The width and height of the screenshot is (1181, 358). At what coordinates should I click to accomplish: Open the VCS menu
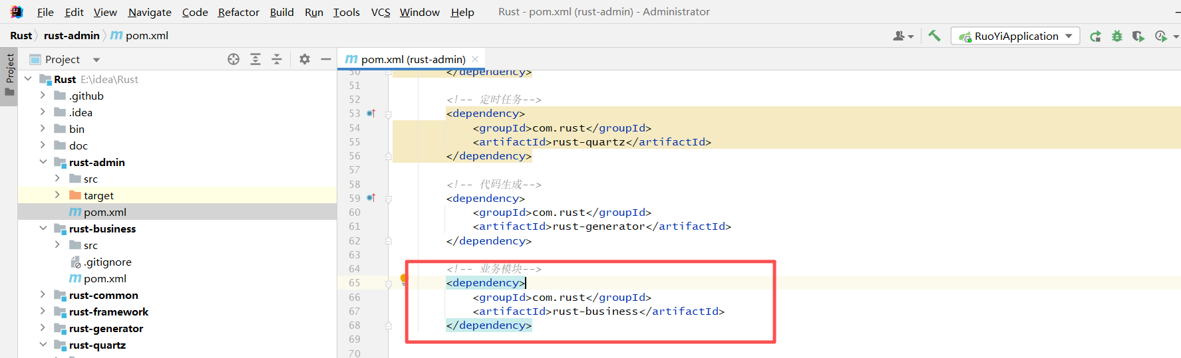(x=380, y=12)
